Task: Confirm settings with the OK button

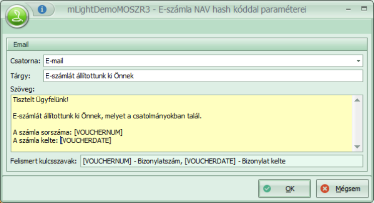Action: 285,189
